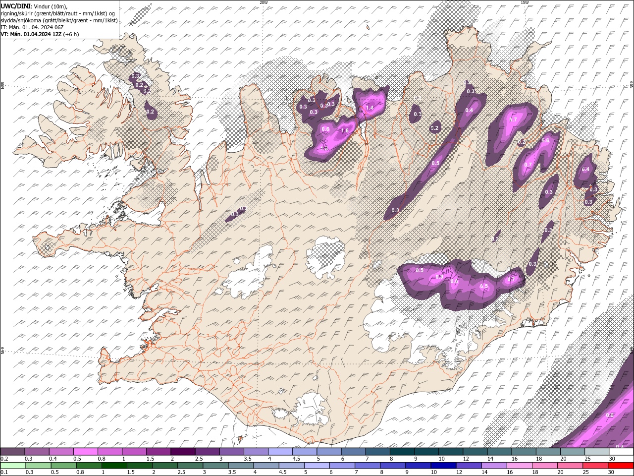Select upper legend swatch starting at 0.8
634x476 pixels.
[109, 452]
